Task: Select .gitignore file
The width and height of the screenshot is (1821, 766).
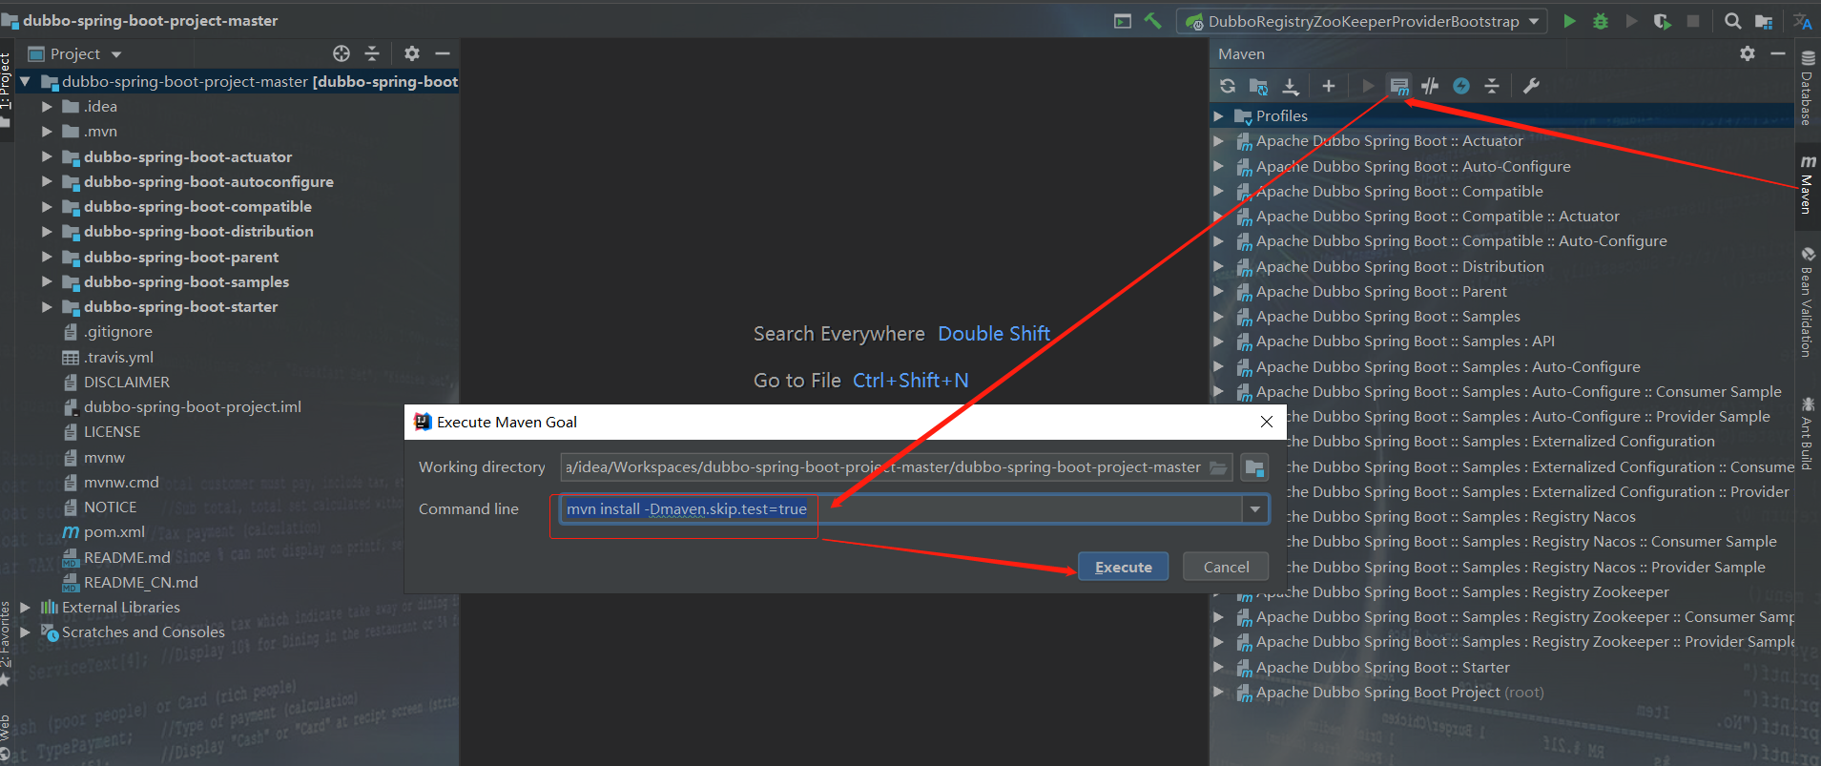Action: [117, 331]
